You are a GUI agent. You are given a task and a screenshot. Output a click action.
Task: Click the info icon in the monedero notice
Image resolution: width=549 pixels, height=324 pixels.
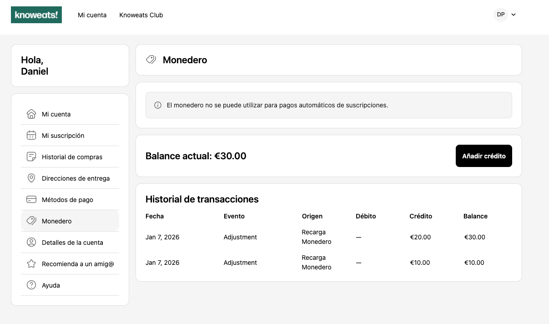pos(158,105)
